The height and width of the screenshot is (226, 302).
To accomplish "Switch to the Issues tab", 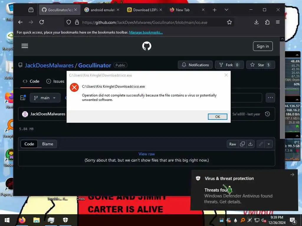I will 55,81.
